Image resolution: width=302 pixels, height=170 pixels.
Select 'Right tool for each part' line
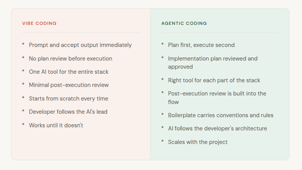[214, 80]
